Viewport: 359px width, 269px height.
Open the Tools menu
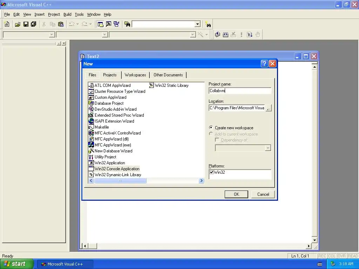click(79, 14)
